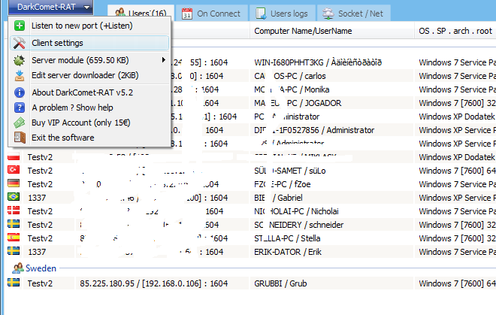Click the green plus Listen icon
496x315 pixels.
click(20, 26)
